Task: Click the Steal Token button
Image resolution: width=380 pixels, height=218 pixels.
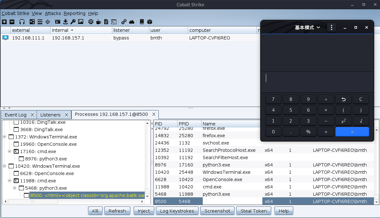Action: pyautogui.click(x=254, y=211)
